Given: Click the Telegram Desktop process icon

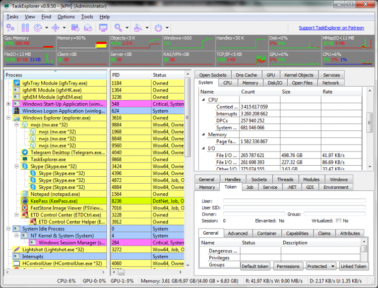Looking at the screenshot, I should [25, 152].
